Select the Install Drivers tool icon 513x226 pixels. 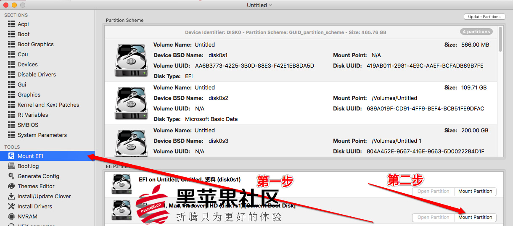coord(11,206)
